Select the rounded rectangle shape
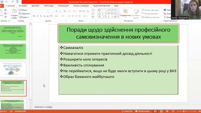The image size is (201, 113). pyautogui.click(x=115, y=10)
